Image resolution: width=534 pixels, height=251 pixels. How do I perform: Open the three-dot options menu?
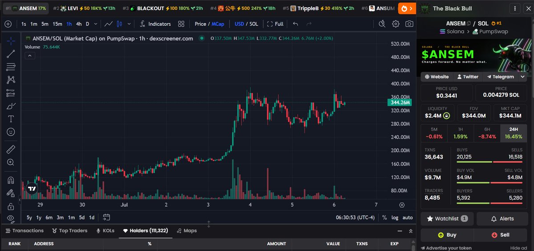click(515, 8)
